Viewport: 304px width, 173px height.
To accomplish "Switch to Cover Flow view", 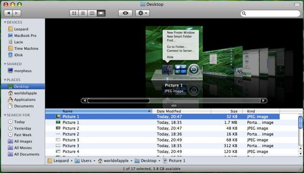I will click(101, 13).
